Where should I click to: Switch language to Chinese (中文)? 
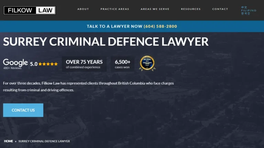[x=244, y=8]
